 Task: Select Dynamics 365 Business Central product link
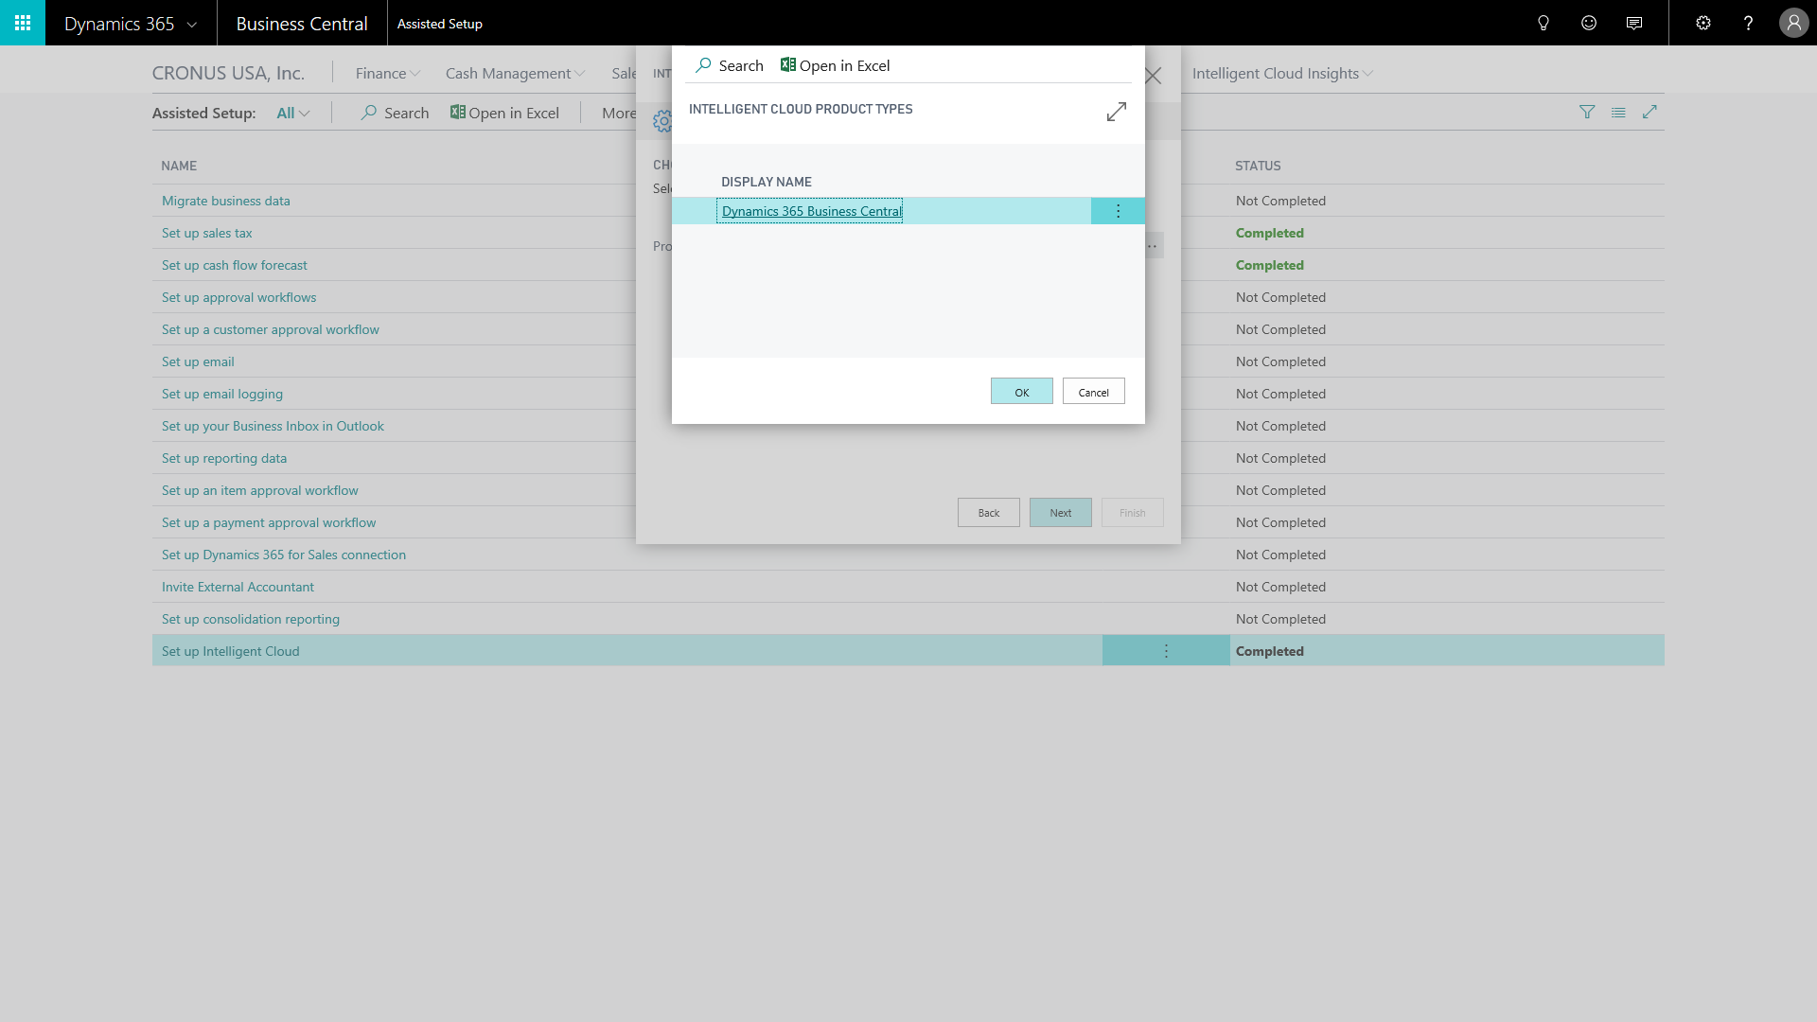[812, 211]
